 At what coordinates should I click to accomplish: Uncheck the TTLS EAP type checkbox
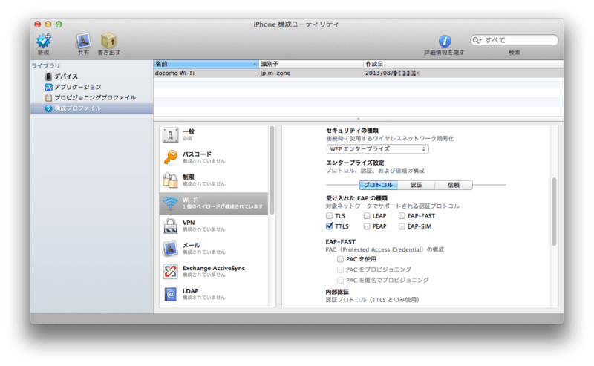[x=329, y=226]
